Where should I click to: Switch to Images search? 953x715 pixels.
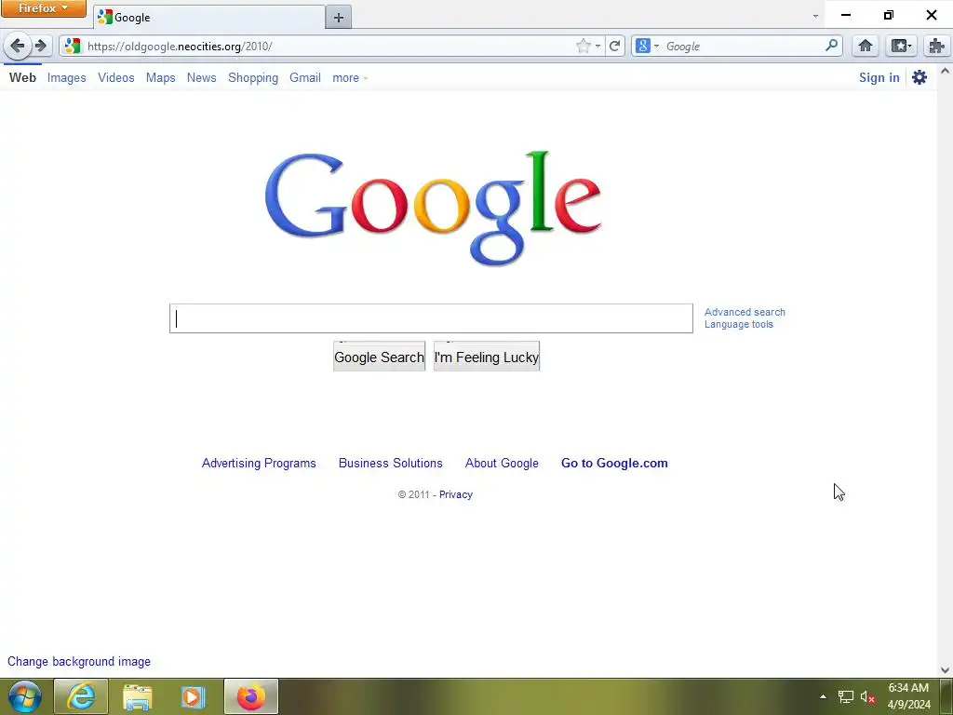coord(67,78)
